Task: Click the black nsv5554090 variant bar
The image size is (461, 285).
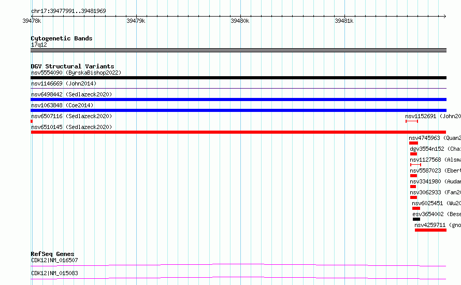Action: (x=238, y=78)
